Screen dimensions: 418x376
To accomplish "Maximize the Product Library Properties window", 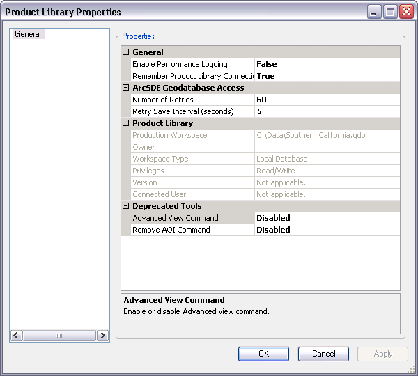I will (390, 12).
